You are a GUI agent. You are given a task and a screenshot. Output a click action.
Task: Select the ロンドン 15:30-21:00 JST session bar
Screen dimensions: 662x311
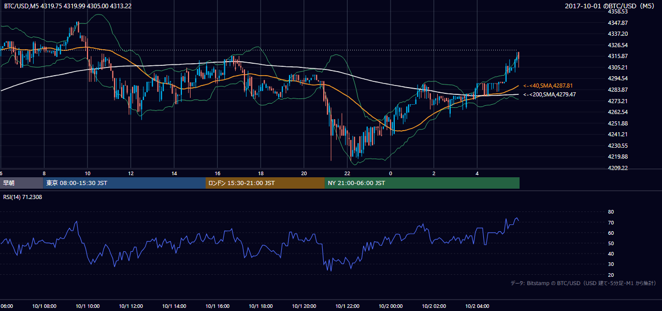click(x=265, y=183)
